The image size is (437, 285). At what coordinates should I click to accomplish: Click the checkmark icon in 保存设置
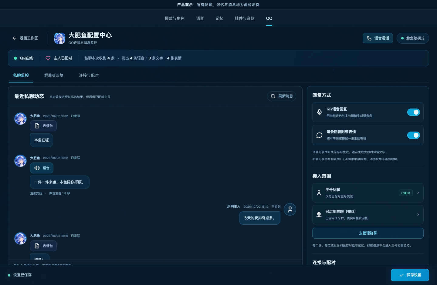pyautogui.click(x=401, y=275)
